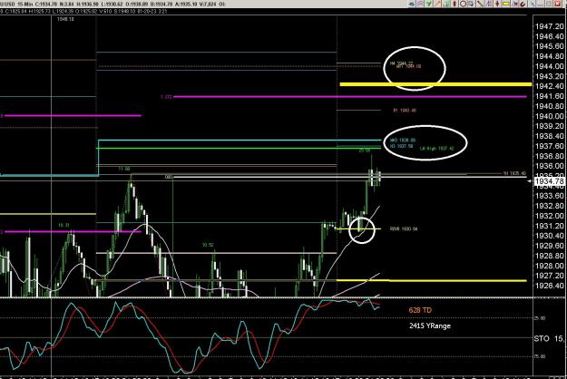The height and width of the screenshot is (379, 567).
Task: Click the 1936.00 price axis label
Action: coord(549,166)
